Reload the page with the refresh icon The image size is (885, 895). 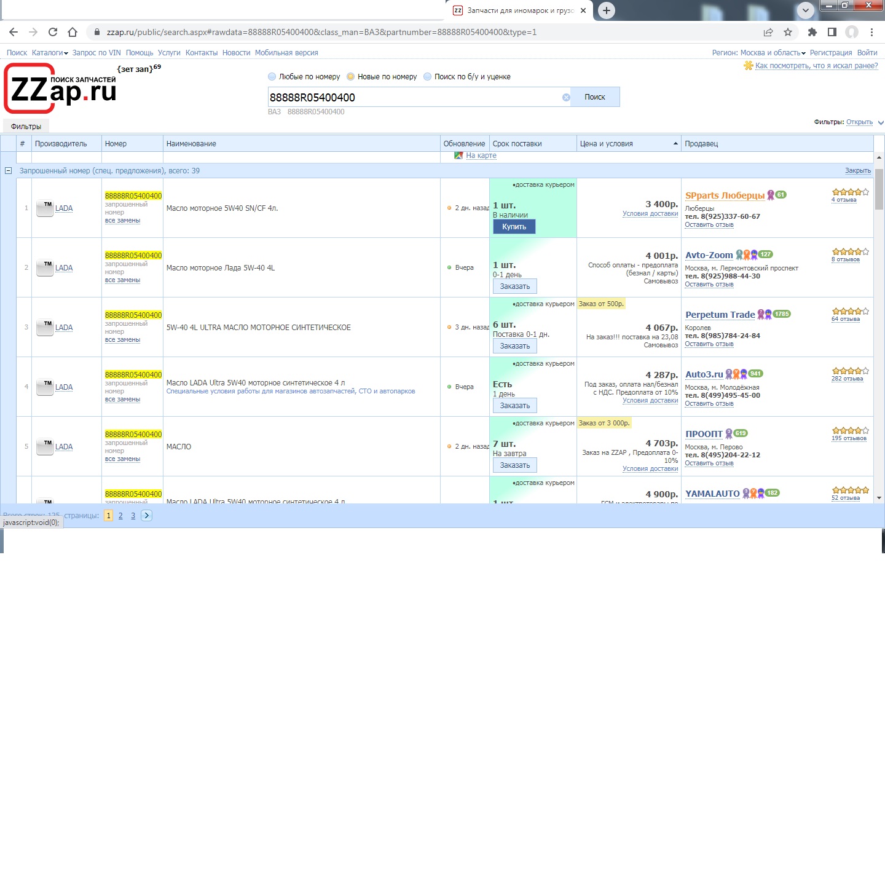(x=53, y=32)
